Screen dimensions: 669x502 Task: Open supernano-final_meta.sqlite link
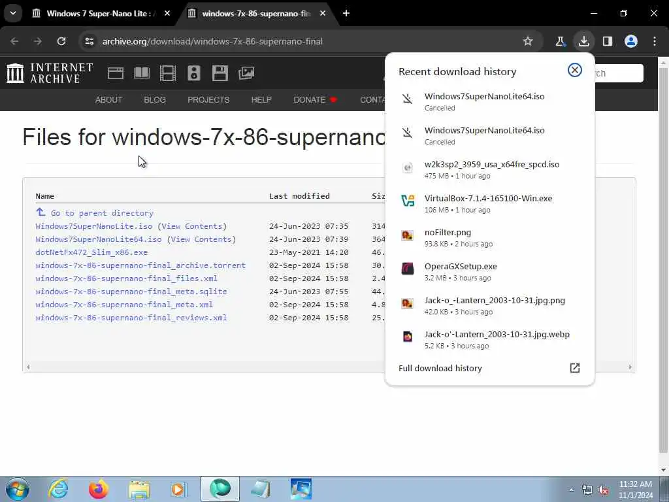(131, 292)
